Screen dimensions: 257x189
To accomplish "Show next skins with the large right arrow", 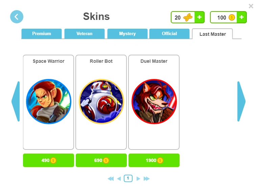I will 241,101.
